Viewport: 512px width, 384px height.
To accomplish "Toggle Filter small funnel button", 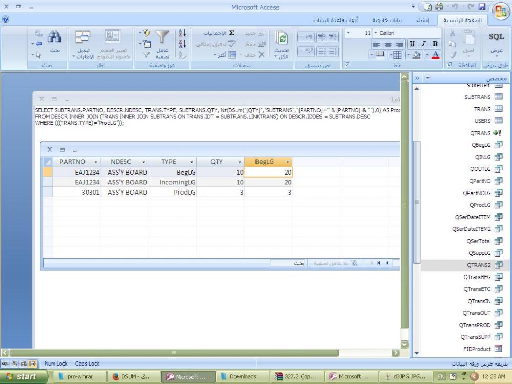I will [147, 55].
